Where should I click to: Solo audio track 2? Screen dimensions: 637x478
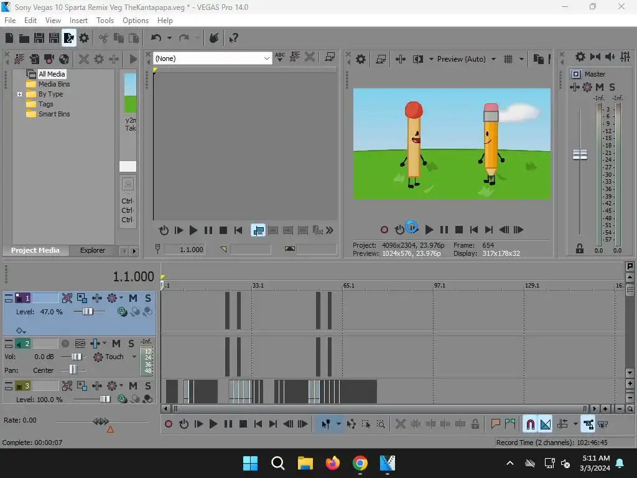tap(131, 344)
